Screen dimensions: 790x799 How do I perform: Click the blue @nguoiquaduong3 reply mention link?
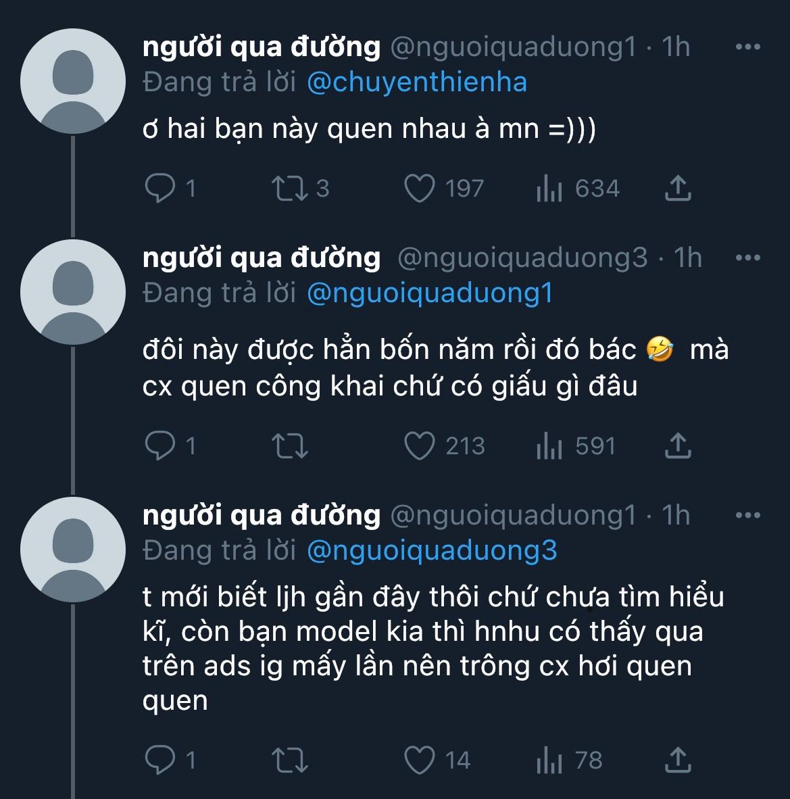point(432,551)
